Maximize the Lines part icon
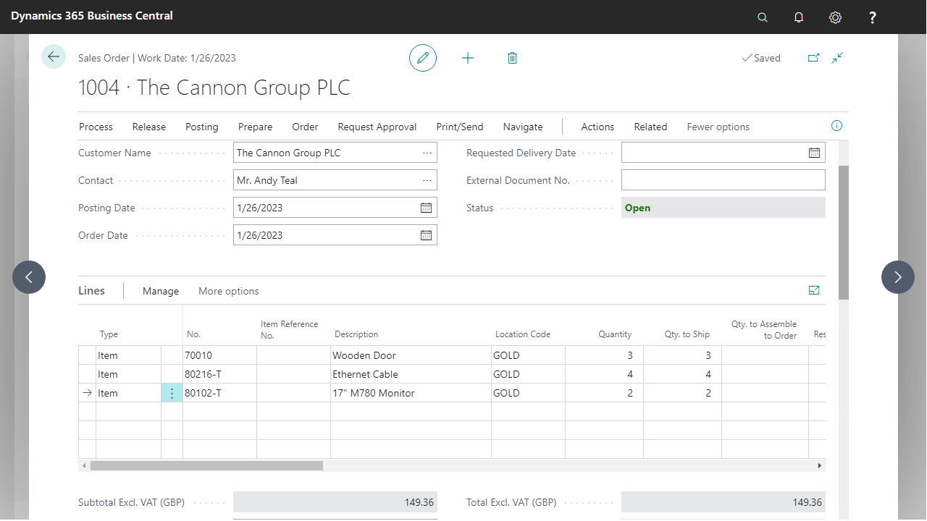 tap(814, 290)
